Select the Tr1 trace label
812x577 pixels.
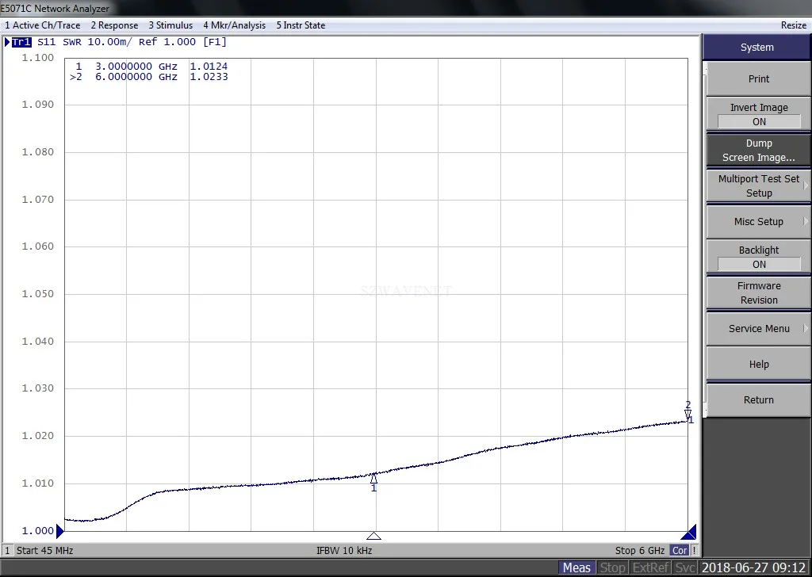(x=21, y=43)
